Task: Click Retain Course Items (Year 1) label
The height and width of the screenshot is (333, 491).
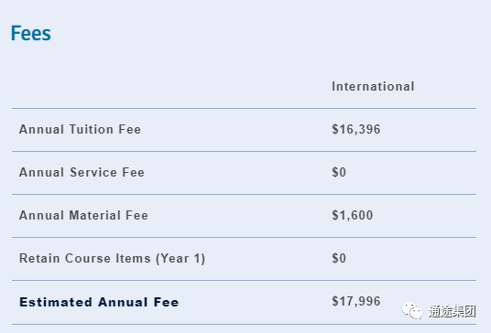Action: tap(112, 258)
